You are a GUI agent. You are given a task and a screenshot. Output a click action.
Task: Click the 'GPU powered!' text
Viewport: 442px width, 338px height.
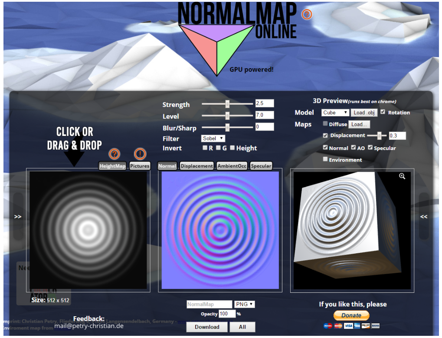pos(252,70)
